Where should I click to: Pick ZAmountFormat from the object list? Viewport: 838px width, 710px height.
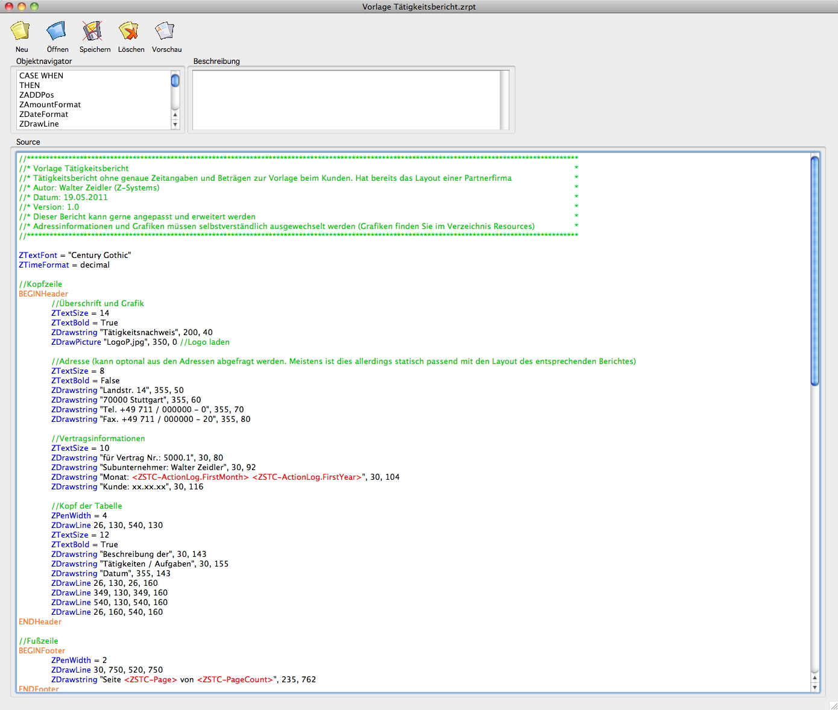50,105
